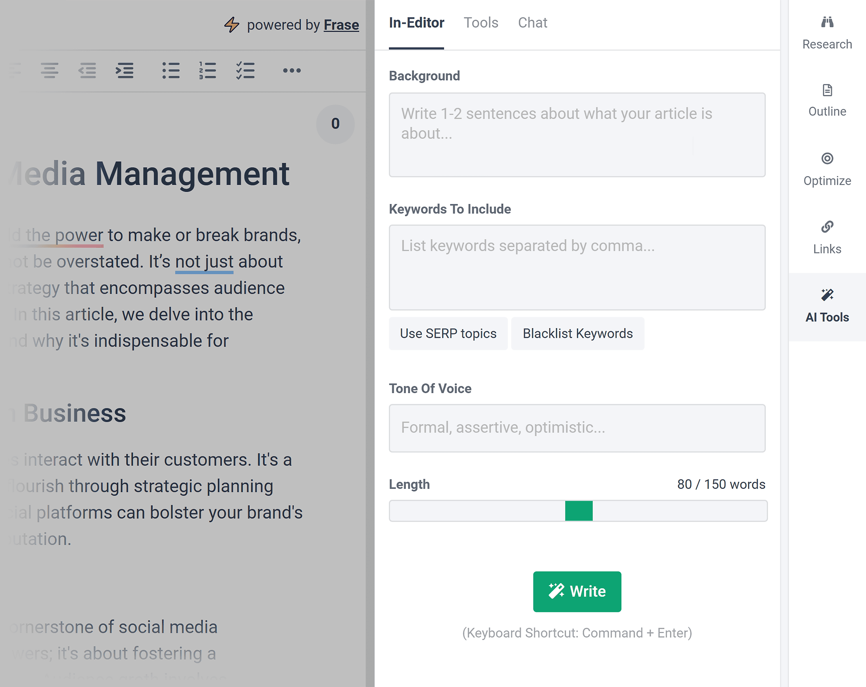The width and height of the screenshot is (866, 687).
Task: Click the center align text icon
Action: 50,71
